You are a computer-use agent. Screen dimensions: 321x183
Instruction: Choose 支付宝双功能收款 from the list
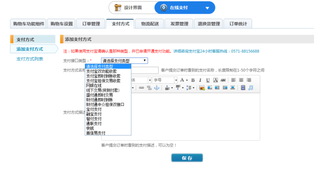click(108, 72)
